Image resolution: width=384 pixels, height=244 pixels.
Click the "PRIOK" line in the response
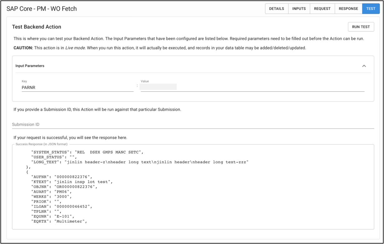(46, 202)
